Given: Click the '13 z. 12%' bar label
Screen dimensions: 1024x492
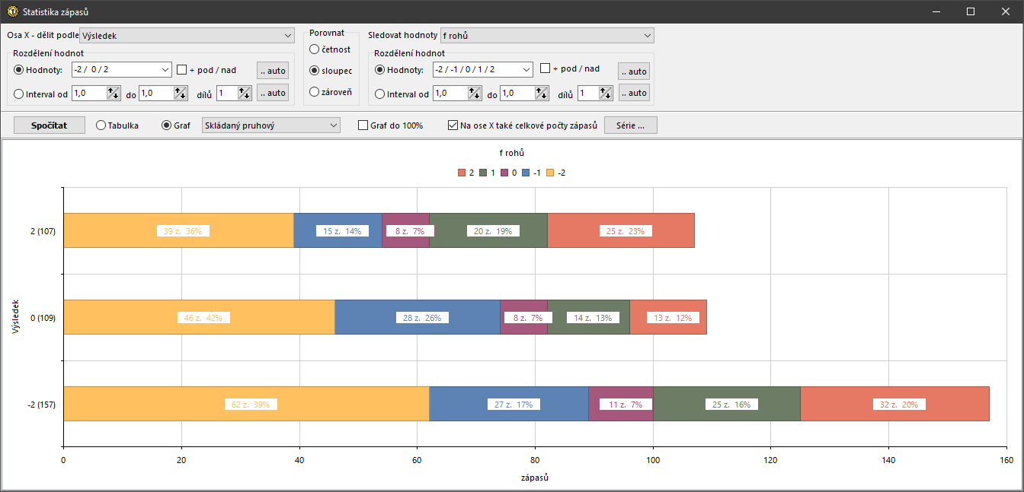Looking at the screenshot, I should pos(673,318).
